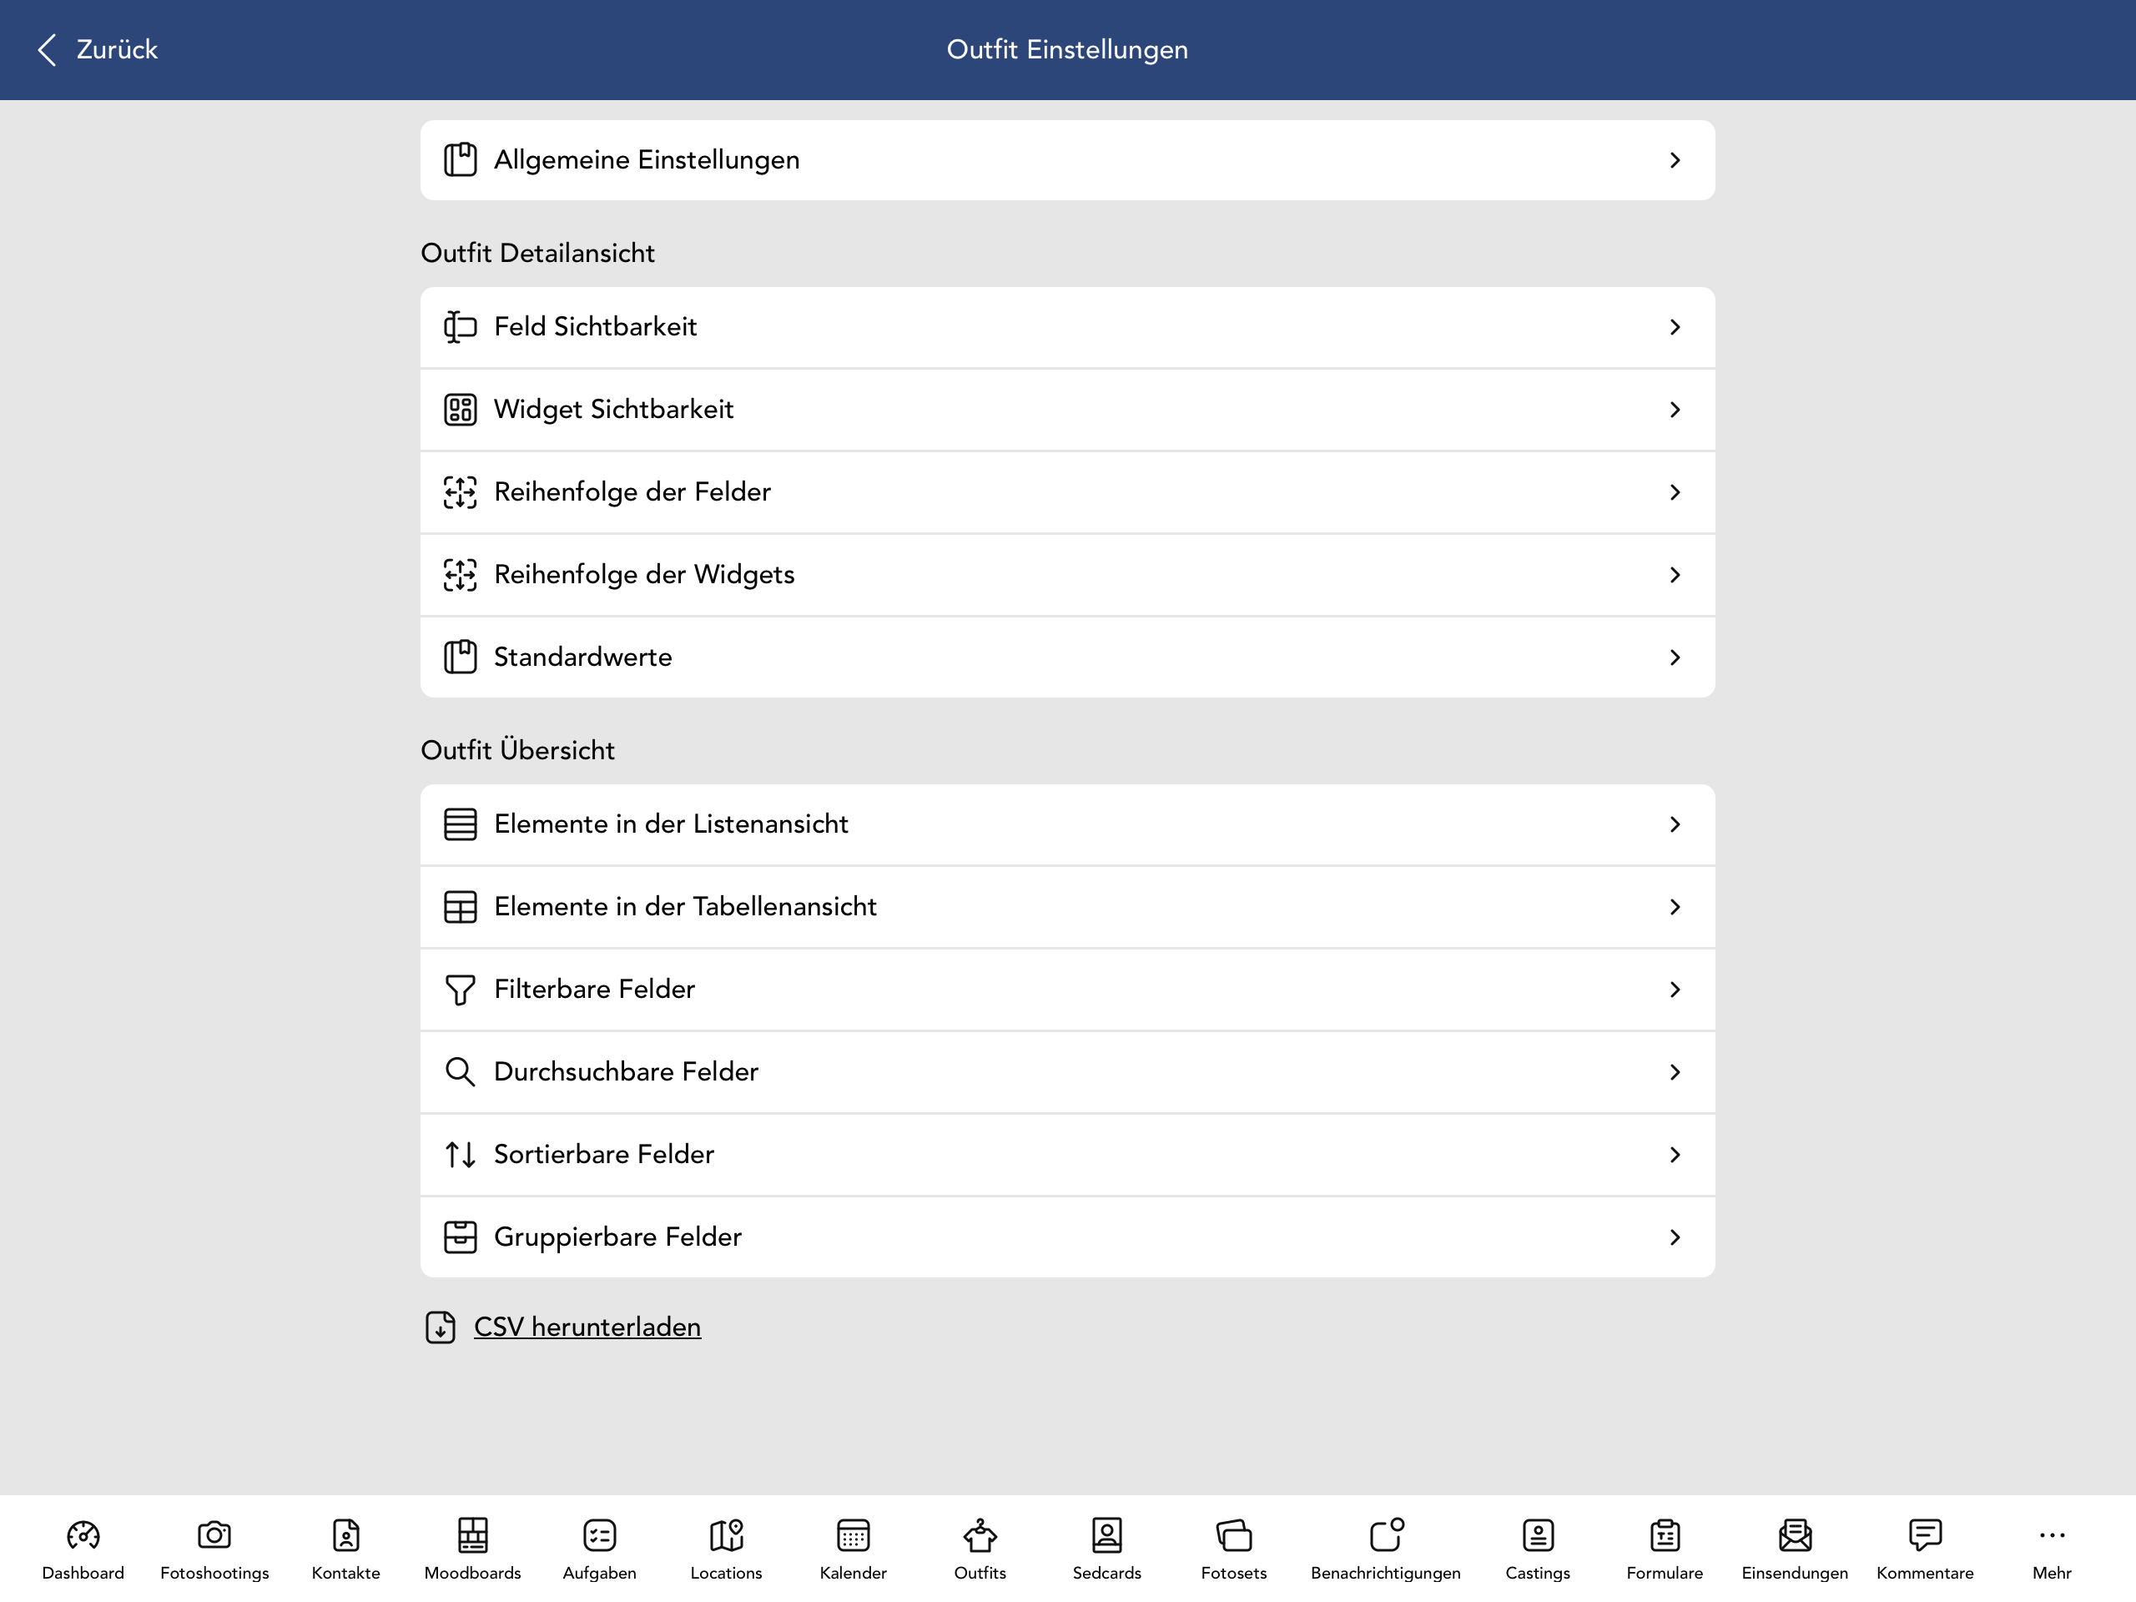2136x1602 pixels.
Task: Click CSV herunterladen link
Action: pos(587,1327)
